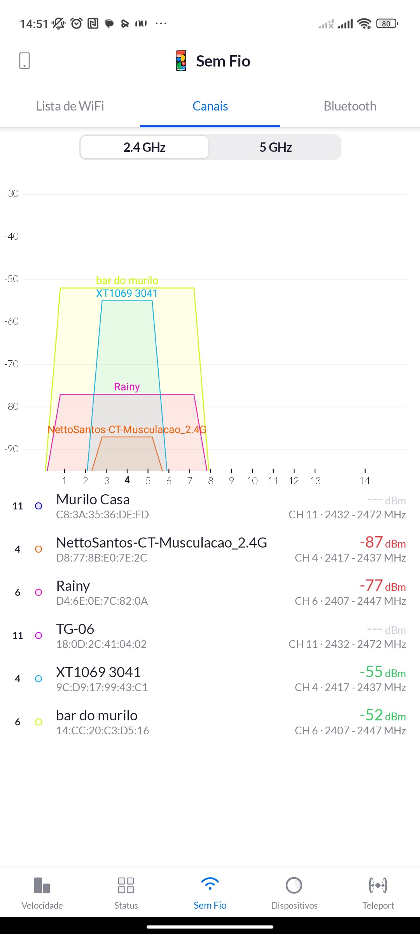The height and width of the screenshot is (934, 420).
Task: Switch to the 2.4 GHz band
Action: point(145,147)
